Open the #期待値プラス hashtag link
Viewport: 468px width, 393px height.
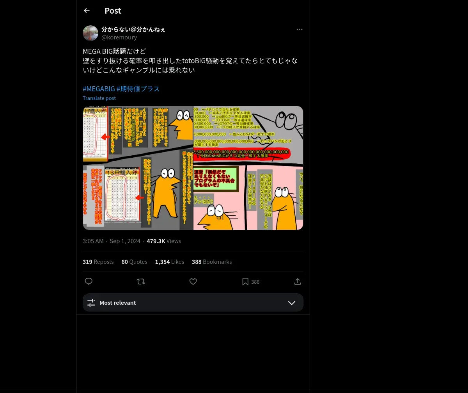click(138, 89)
